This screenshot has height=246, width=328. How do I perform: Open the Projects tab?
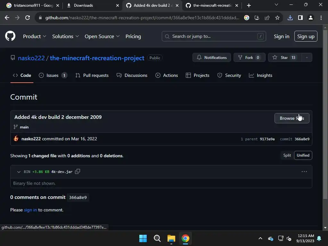197,75
